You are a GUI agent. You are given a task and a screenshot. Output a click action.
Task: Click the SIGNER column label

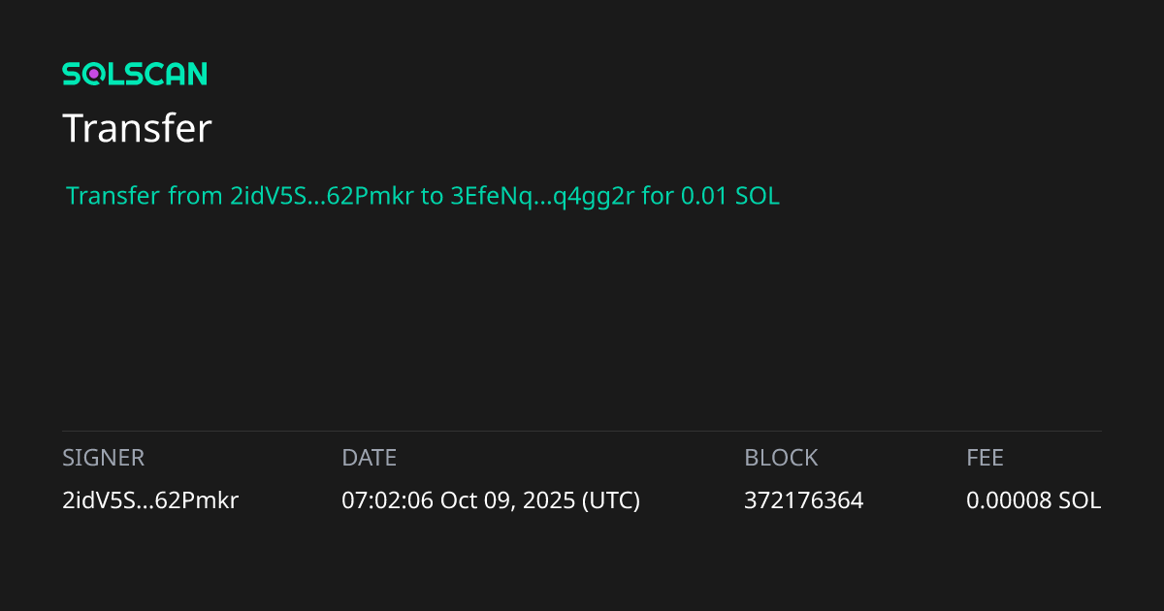[103, 458]
